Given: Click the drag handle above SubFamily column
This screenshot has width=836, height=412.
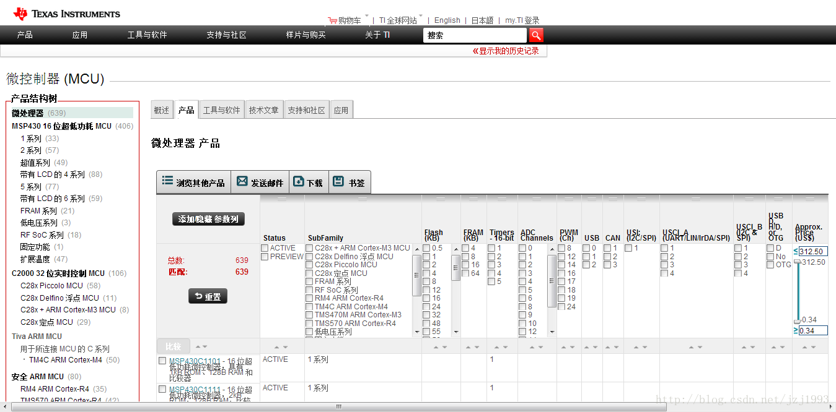Looking at the screenshot, I should click(363, 199).
